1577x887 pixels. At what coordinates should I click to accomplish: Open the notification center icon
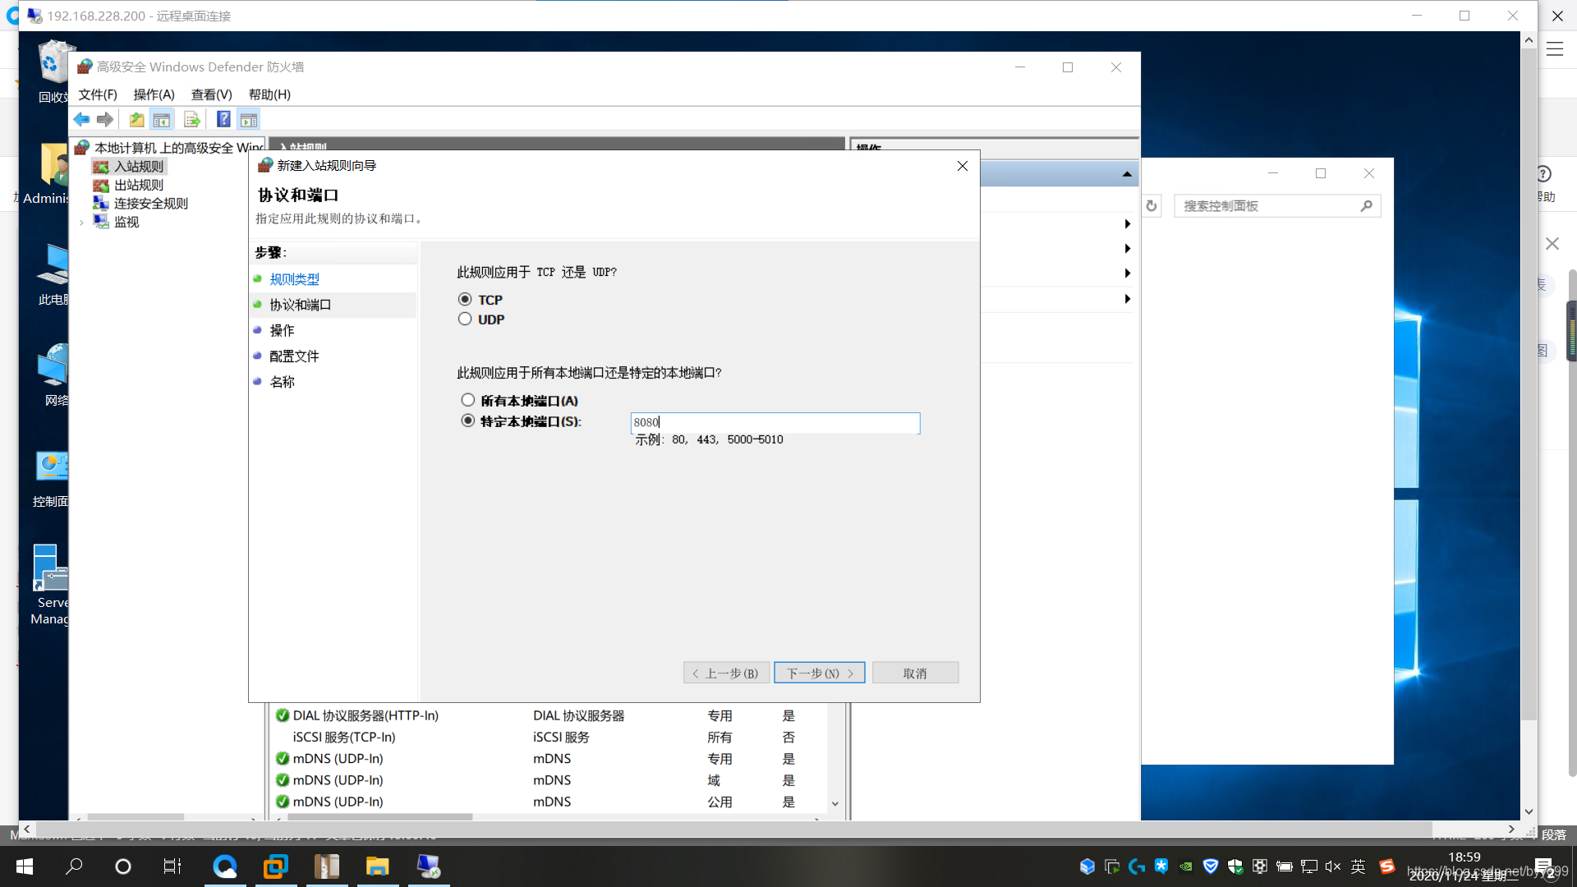(x=1543, y=866)
